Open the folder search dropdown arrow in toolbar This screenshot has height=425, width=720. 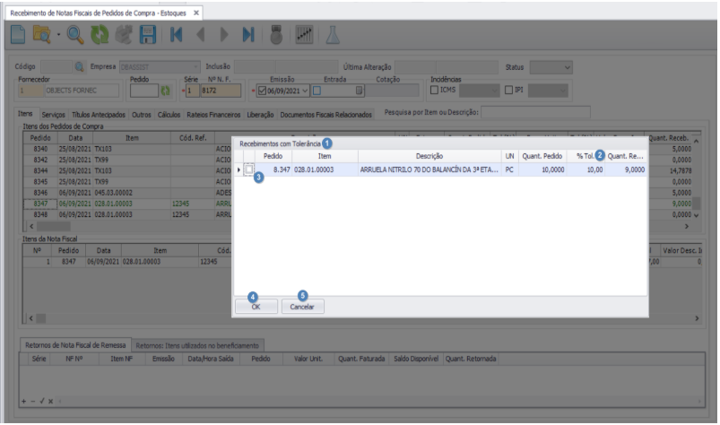[x=57, y=37]
